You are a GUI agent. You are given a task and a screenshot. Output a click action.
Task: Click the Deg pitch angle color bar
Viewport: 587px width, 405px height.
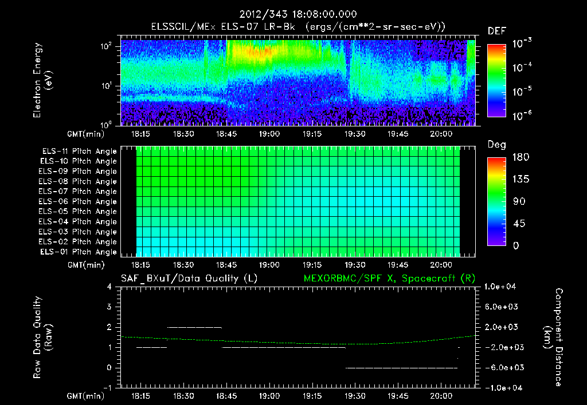(x=496, y=201)
